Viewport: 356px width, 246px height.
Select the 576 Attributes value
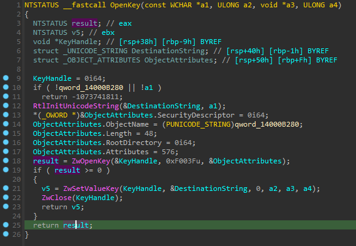tap(169, 152)
